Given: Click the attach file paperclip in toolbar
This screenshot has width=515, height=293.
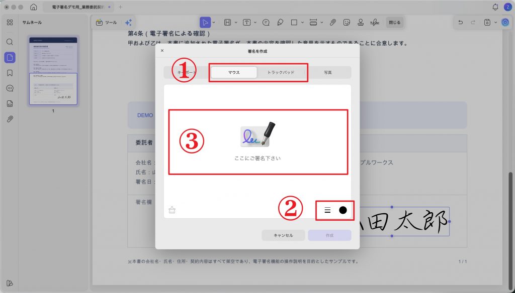Looking at the screenshot, I should tap(333, 22).
